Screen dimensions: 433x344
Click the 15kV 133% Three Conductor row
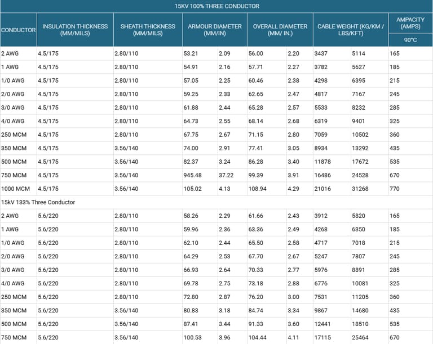[x=38, y=202]
